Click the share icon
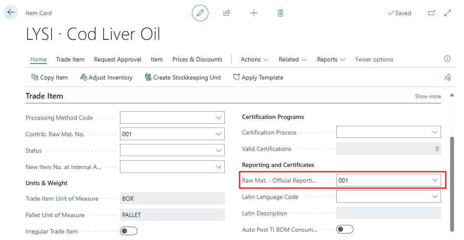Image resolution: width=464 pixels, height=240 pixels. [x=227, y=13]
